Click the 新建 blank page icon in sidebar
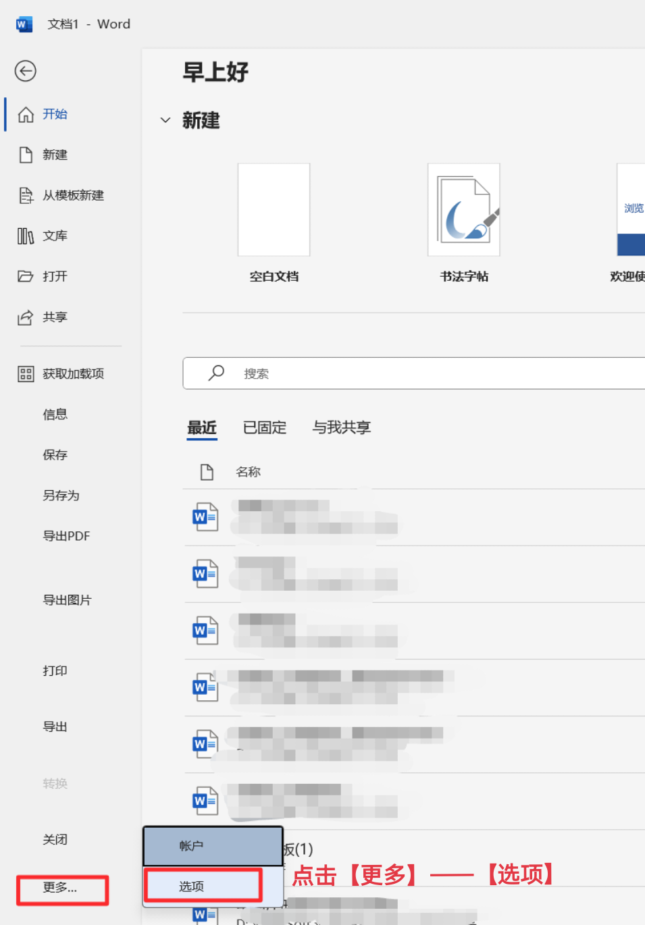The image size is (645, 925). coord(26,155)
